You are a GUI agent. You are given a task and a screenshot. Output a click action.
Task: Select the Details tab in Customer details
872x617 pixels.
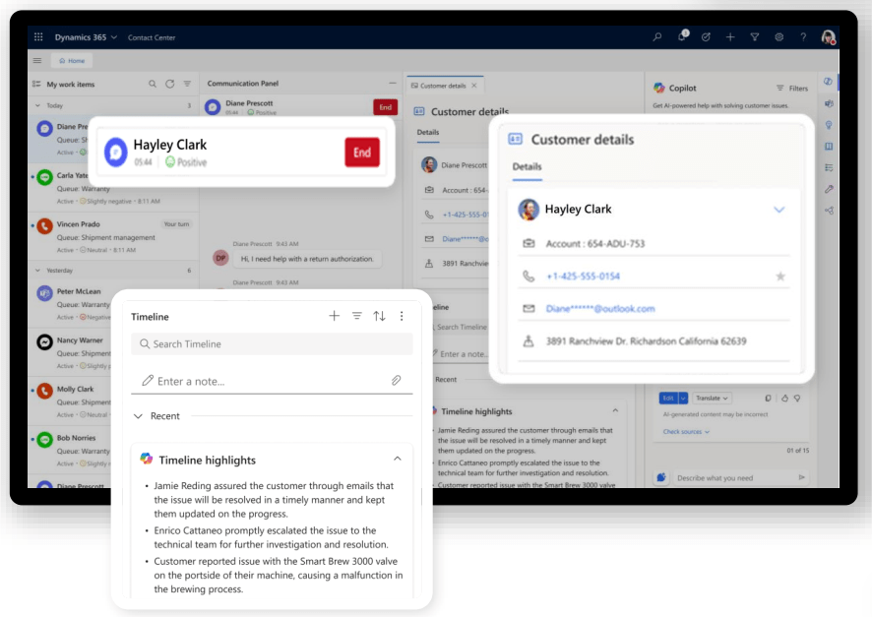click(527, 166)
